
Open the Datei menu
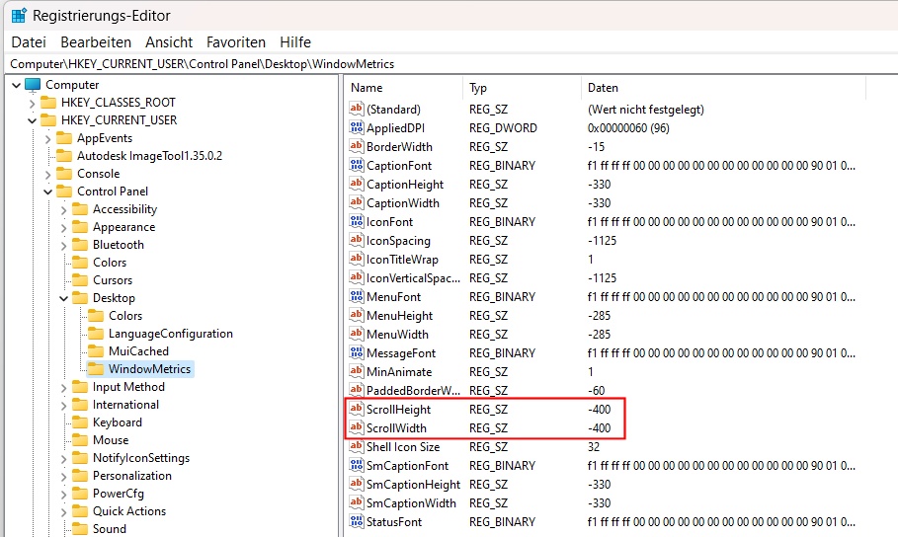pos(29,42)
